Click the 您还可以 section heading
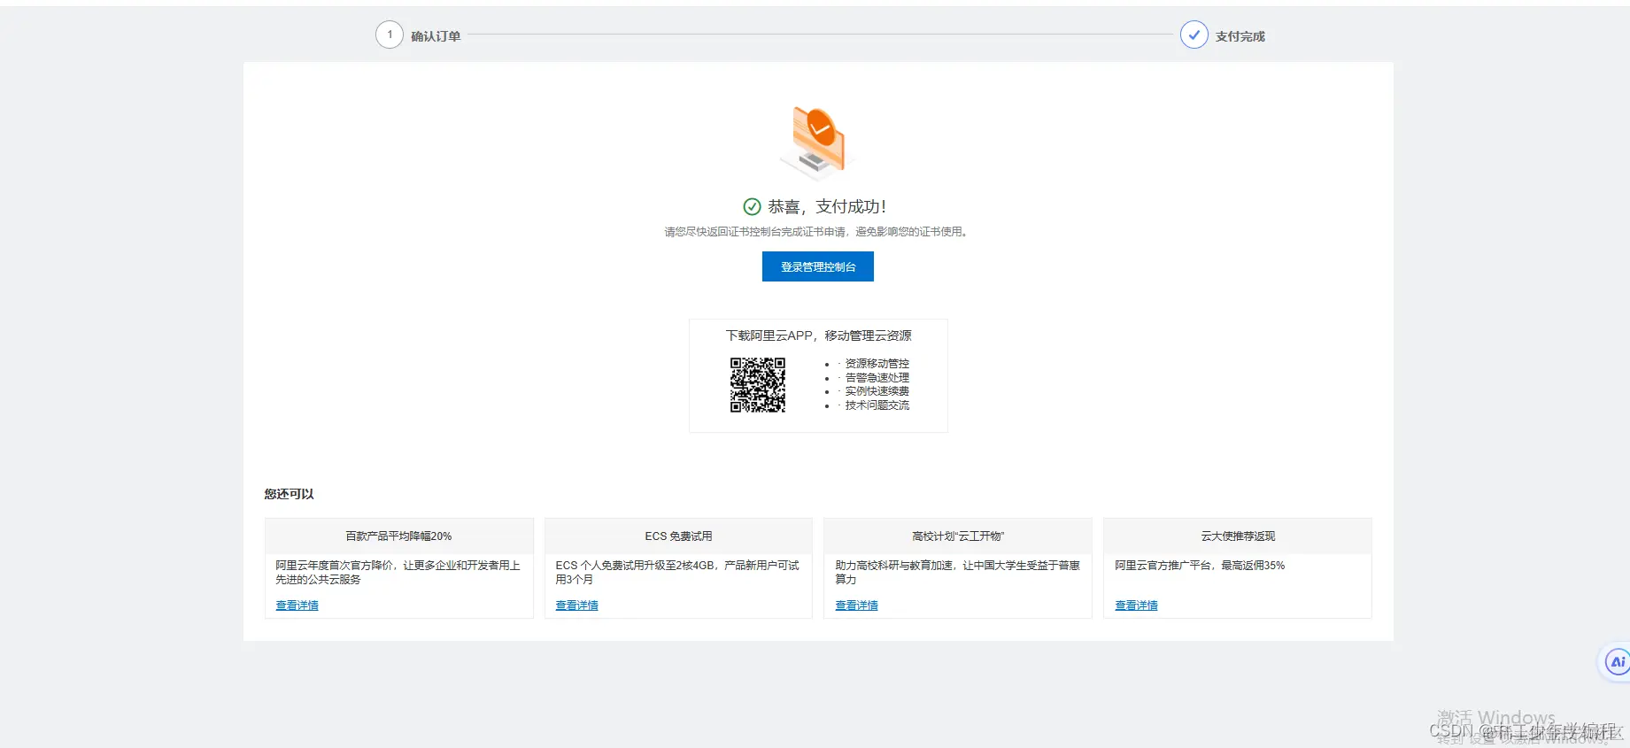The height and width of the screenshot is (748, 1630). pyautogui.click(x=289, y=494)
